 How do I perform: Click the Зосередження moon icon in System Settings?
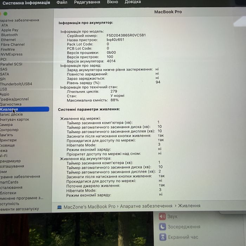(162, 227)
